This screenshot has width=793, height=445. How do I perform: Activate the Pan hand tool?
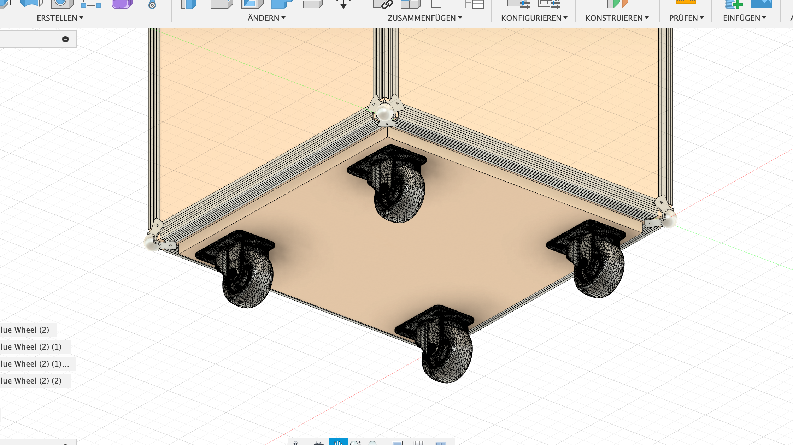coord(338,442)
